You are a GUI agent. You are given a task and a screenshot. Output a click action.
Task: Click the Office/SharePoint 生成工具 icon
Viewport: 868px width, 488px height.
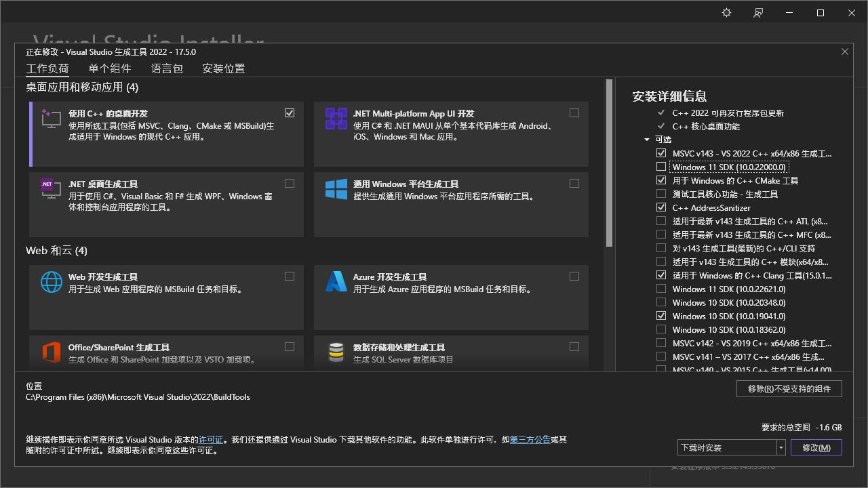(50, 352)
